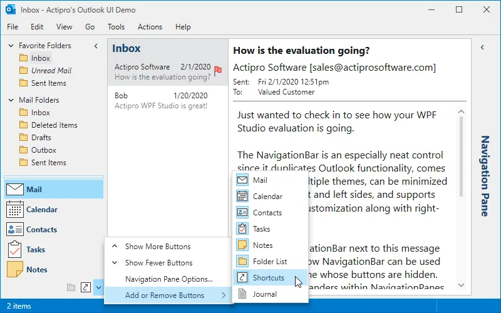Click the Unread Mail folder icon
Image resolution: width=501 pixels, height=313 pixels.
click(23, 70)
